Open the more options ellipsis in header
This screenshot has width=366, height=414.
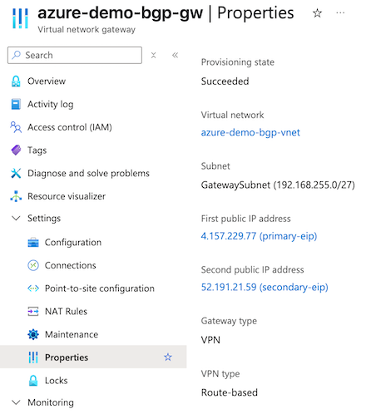[340, 13]
